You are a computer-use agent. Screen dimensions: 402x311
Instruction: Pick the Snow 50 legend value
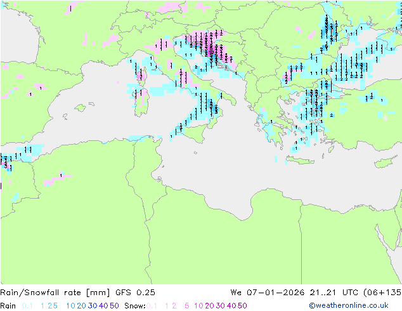tap(243, 306)
